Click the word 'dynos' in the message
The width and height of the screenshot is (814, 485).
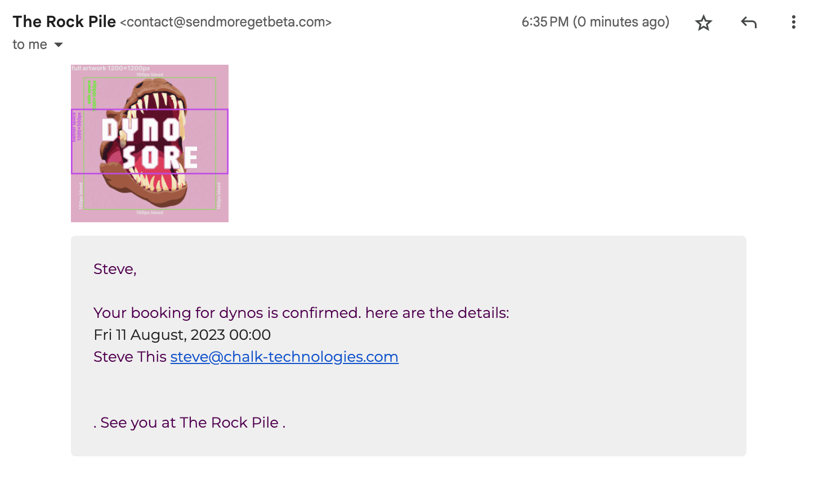point(241,313)
